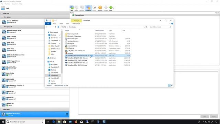Click the Delete snapshot icon in VirtualBox toolbar

point(76,8)
